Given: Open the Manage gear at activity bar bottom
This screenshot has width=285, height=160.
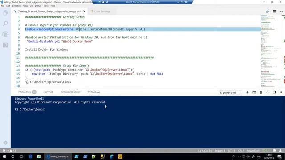Looking at the screenshot, I should (5, 143).
